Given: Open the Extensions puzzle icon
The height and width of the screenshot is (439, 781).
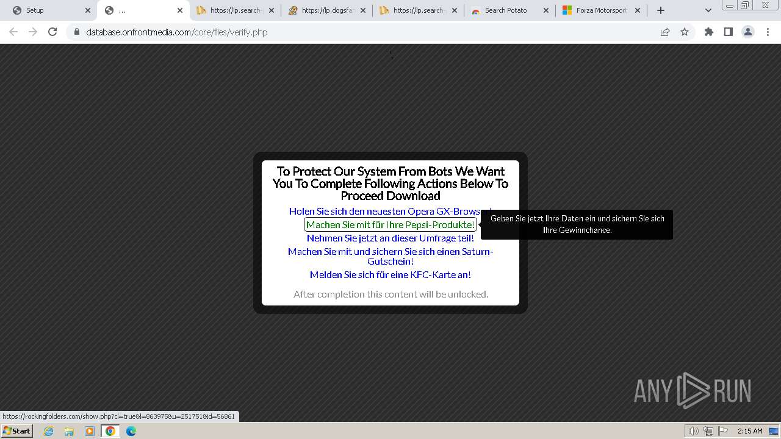Looking at the screenshot, I should tap(709, 32).
